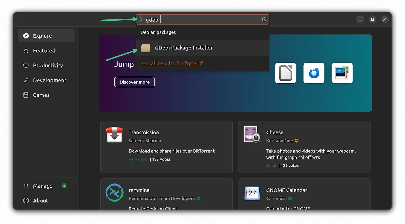Open the remmina app title
Screen dimensions: 405x224
click(139, 190)
